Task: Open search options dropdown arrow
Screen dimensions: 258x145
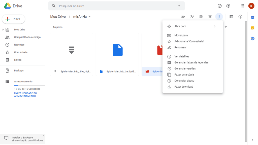Action: coord(179,6)
